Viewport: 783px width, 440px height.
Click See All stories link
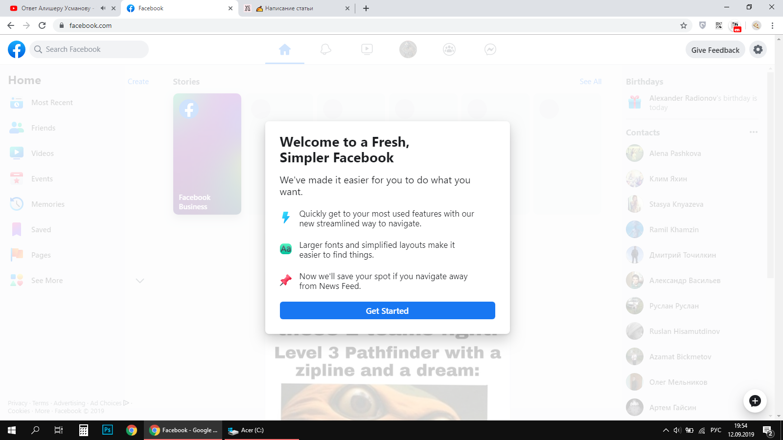[x=591, y=82]
